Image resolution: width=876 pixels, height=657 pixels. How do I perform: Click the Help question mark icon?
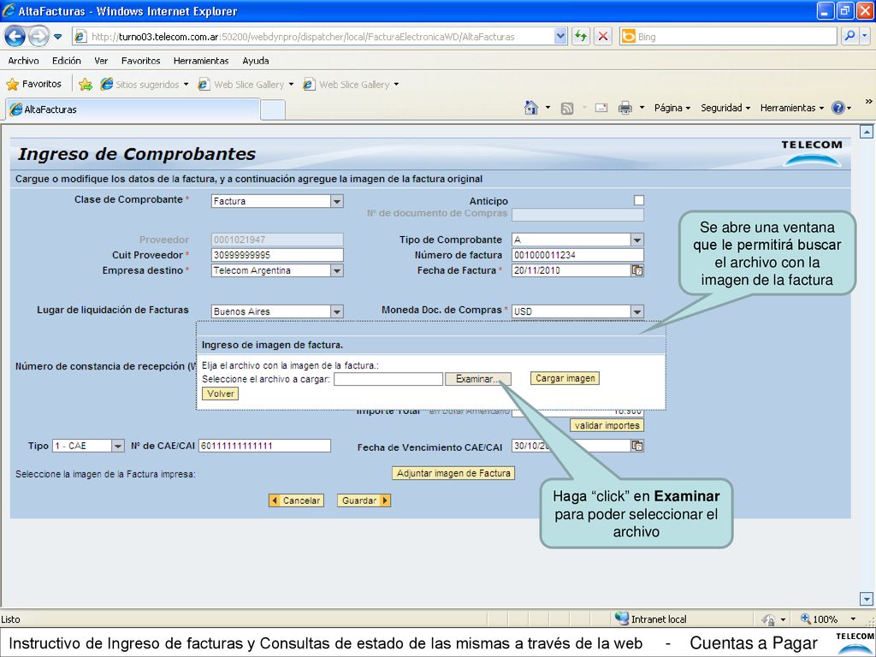click(x=838, y=108)
